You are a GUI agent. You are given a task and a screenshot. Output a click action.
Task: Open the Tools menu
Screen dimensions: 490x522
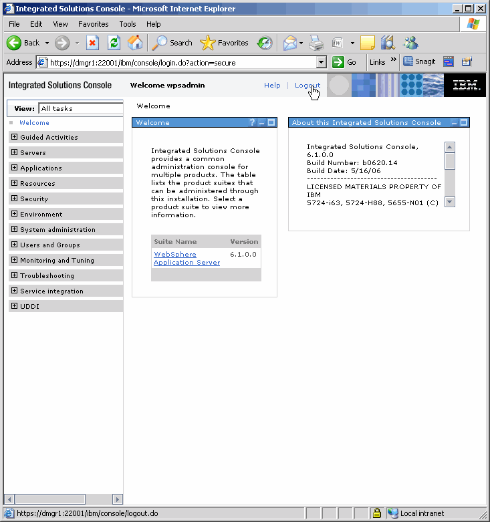coord(127,24)
